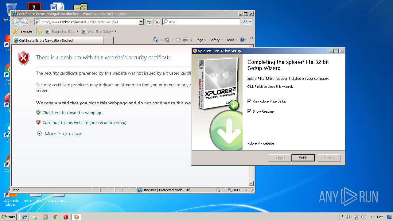The height and width of the screenshot is (221, 393).
Task: Open the Safety menu
Action: 216,40
